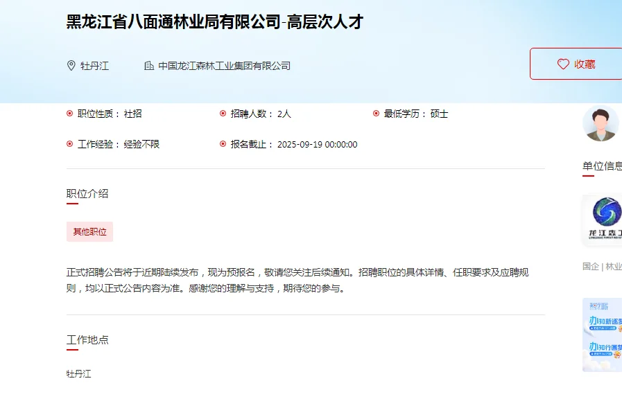
Task: Click the job description paragraph starting 正式招聘公告
Action: click(x=297, y=280)
